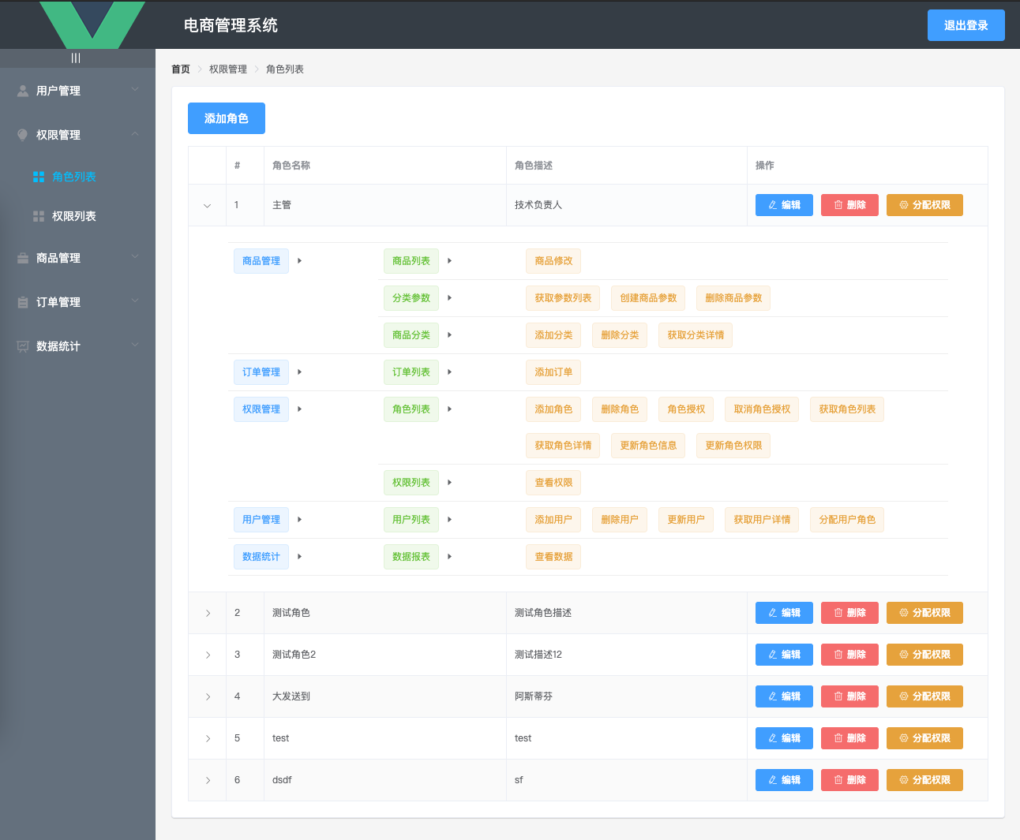Click the 商品管理 blue tag
Screen dimensions: 1020x840
coord(261,261)
